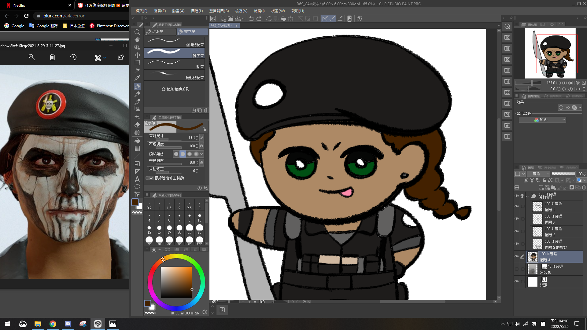Click new layer folder icon in Layers panel
This screenshot has width=587, height=330.
553,188
